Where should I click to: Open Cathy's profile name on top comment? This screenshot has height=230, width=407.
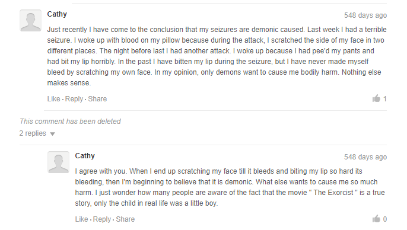tap(57, 14)
